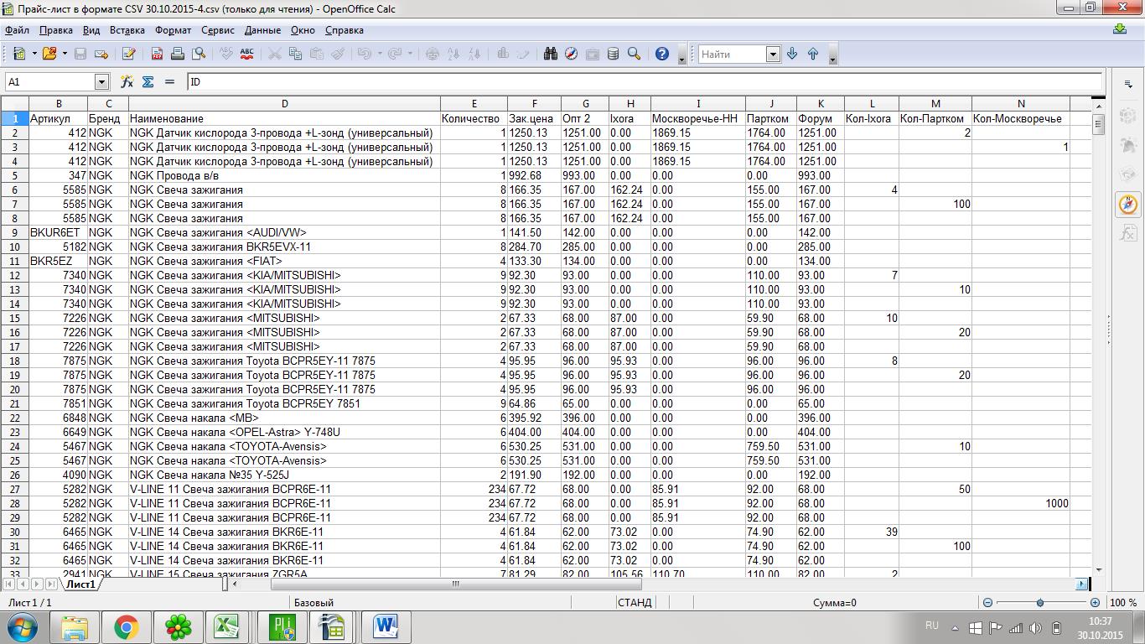Click the formula input line
1145x644 pixels.
tap(645, 81)
